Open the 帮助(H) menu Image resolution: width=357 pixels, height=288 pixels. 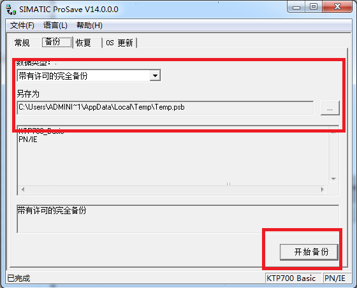89,25
